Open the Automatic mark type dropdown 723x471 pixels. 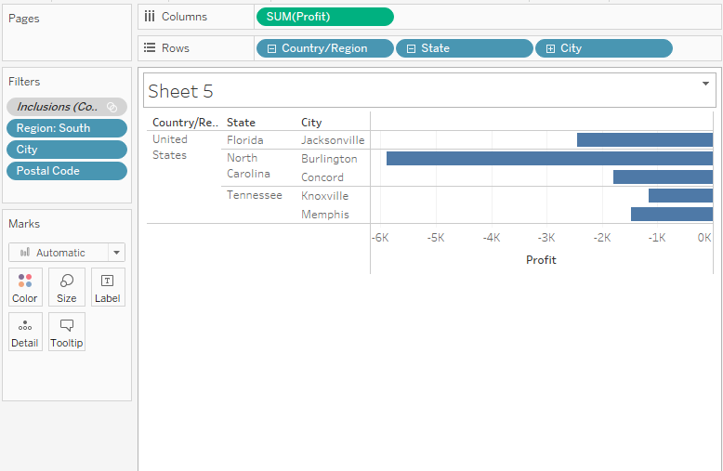pos(116,253)
